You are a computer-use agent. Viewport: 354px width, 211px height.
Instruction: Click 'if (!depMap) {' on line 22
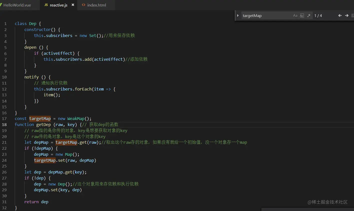[41, 148]
